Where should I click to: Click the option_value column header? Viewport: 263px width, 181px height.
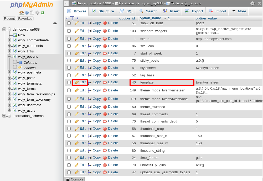point(206,18)
